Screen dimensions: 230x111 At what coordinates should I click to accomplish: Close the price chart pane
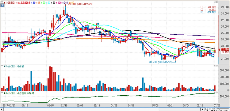[217, 2]
